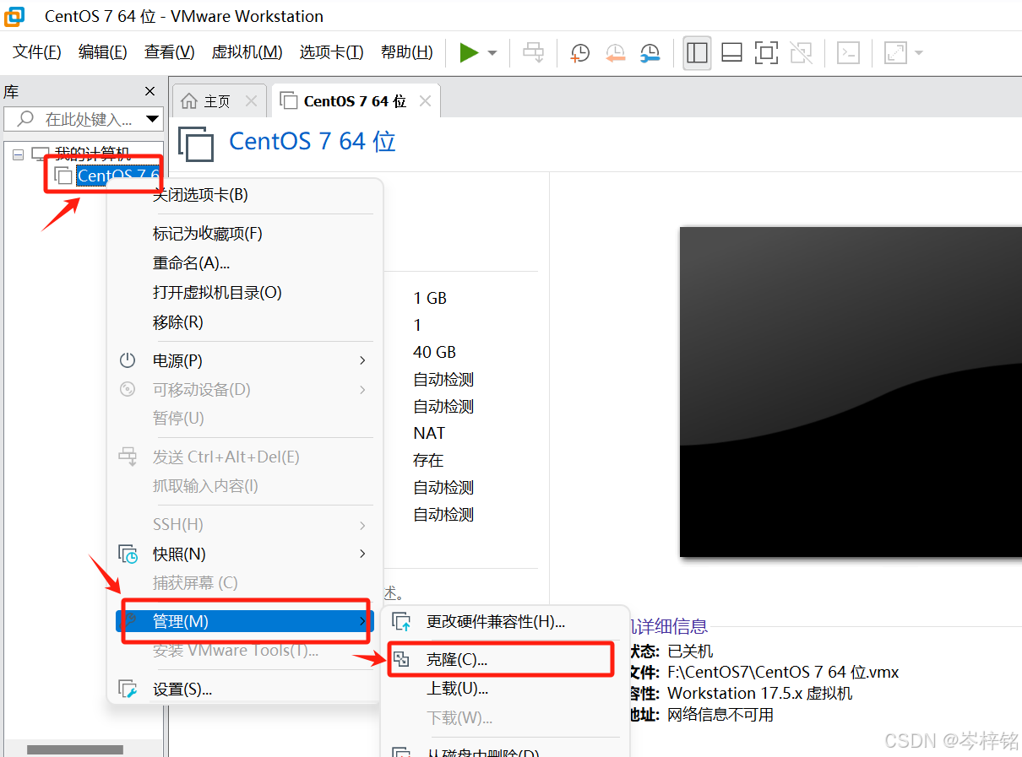1022x757 pixels.
Task: Click the 40 GB hard disk value
Action: point(434,352)
